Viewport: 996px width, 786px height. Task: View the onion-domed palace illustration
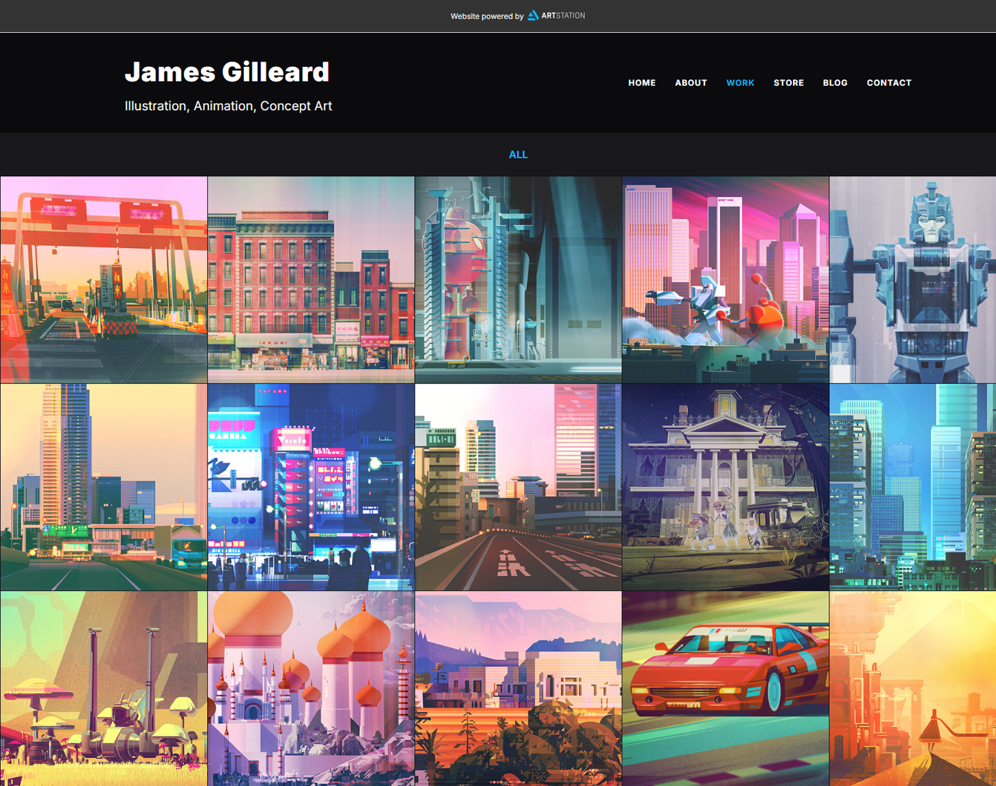pos(311,688)
